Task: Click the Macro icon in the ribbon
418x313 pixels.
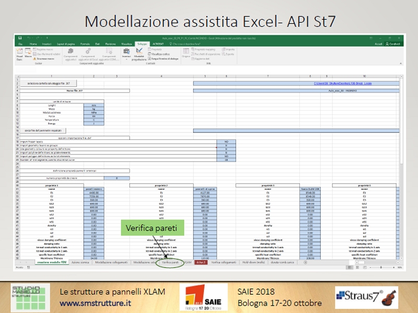Action: (x=28, y=55)
